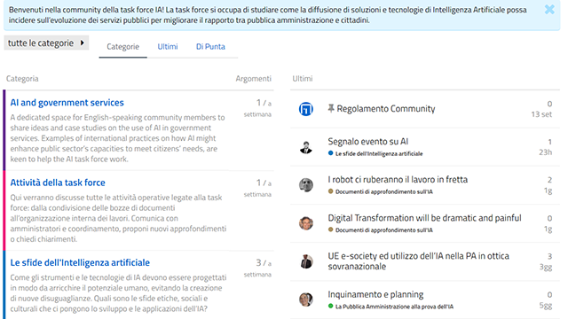Open Le sfide dell'Intelligenza artificiale category
568x319 pixels.
(80, 262)
